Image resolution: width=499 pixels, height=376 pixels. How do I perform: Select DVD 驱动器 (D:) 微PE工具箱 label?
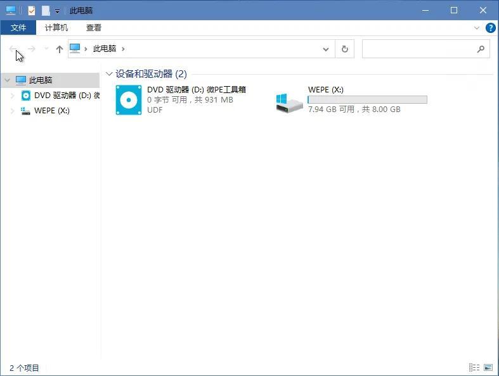tap(197, 90)
